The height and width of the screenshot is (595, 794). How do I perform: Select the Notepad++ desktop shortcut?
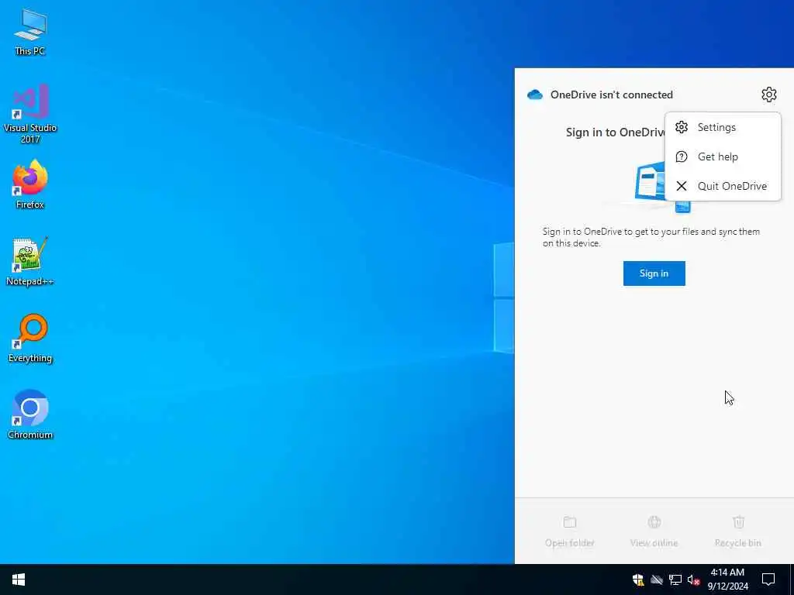30,262
